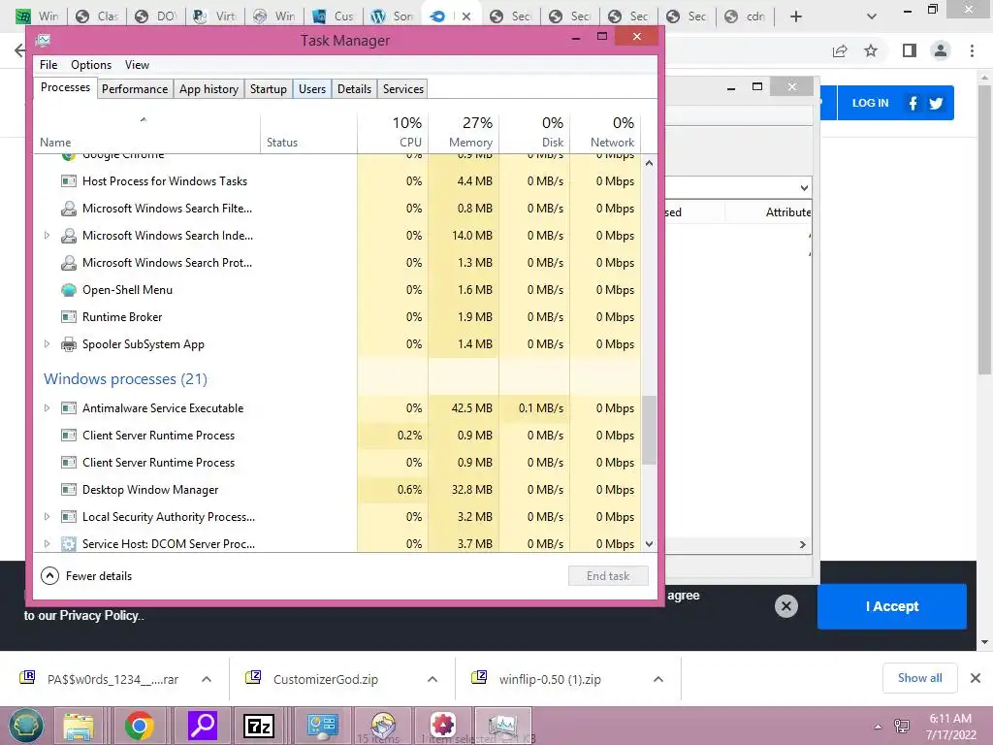This screenshot has height=745, width=993.
Task: Click I Accept on the cookie banner
Action: [892, 606]
